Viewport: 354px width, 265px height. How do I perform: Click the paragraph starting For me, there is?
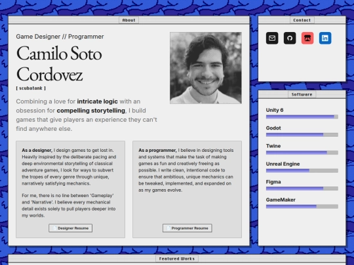point(69,205)
